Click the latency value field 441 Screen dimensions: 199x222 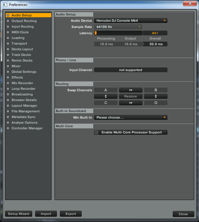click(155, 33)
